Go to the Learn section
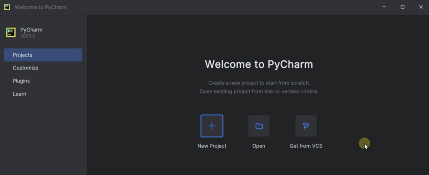This screenshot has height=175, width=429. pyautogui.click(x=20, y=94)
